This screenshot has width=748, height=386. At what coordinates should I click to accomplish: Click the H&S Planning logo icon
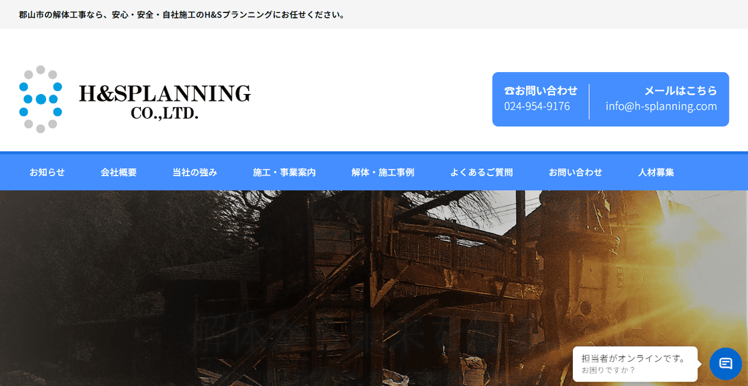point(41,95)
